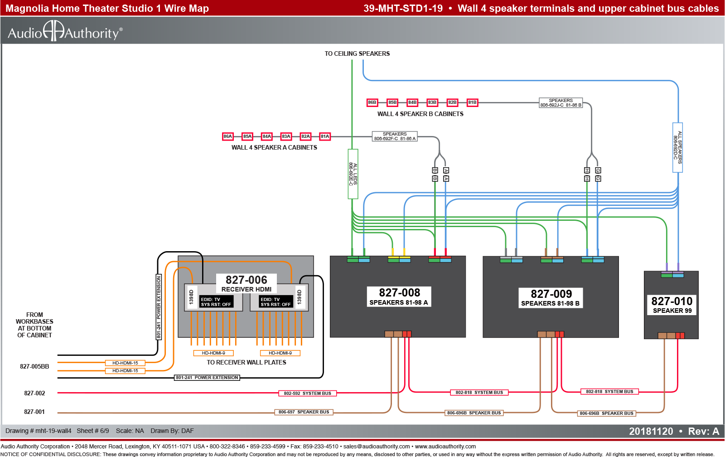
Task: Click the ALL LEDS 806-692E-C vertical tag
Action: [353, 174]
